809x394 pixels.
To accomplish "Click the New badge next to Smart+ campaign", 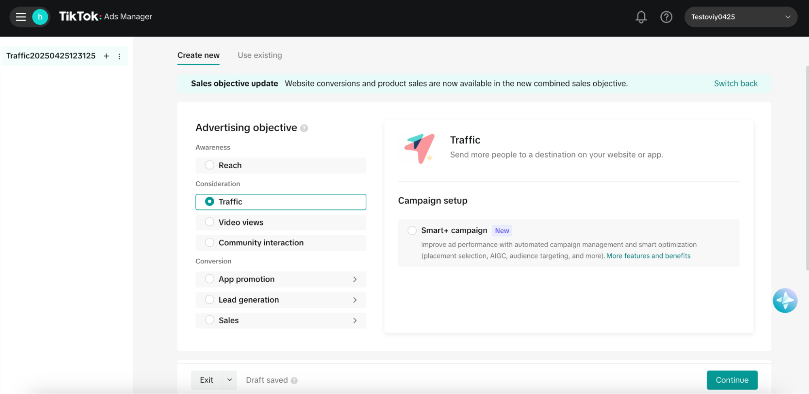I will 502,231.
